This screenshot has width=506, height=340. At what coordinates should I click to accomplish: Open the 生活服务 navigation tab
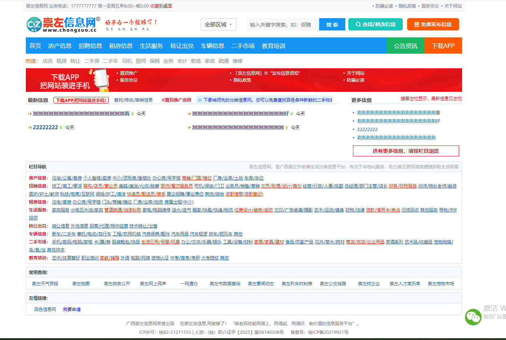point(151,46)
